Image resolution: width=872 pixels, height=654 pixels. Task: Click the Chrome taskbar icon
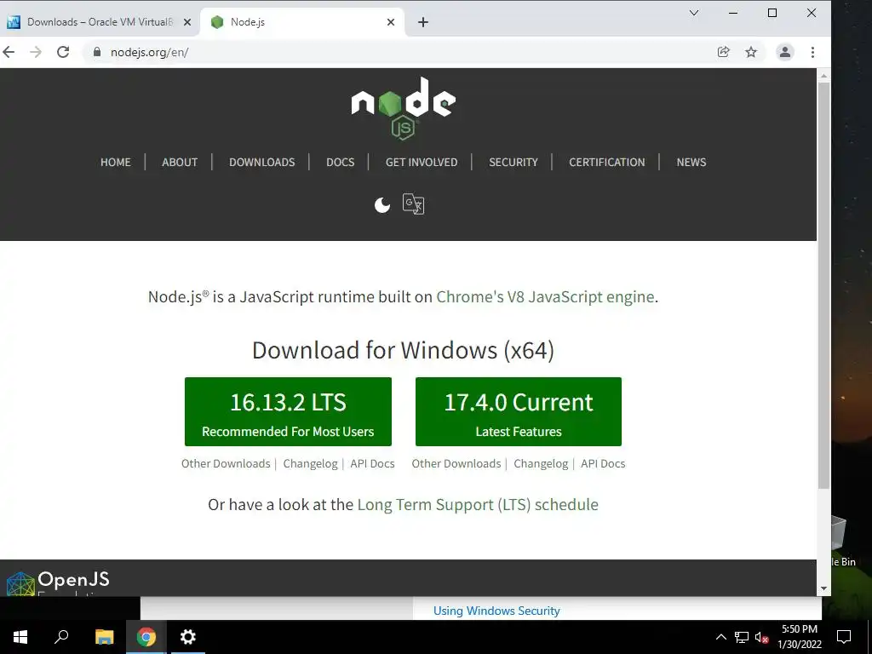coord(146,637)
